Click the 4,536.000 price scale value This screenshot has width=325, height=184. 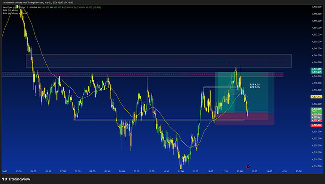(x=317, y=90)
